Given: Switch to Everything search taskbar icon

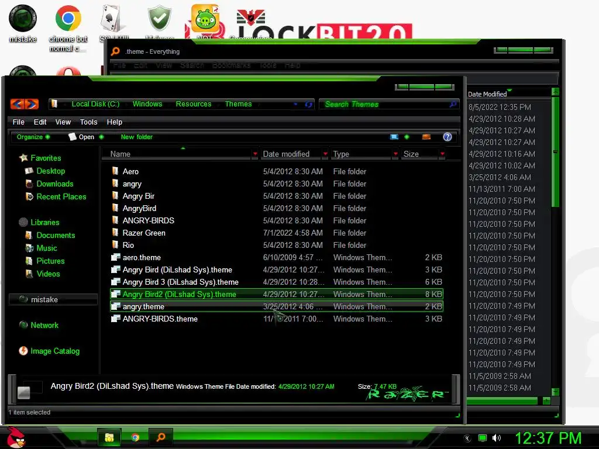Looking at the screenshot, I should pyautogui.click(x=161, y=437).
